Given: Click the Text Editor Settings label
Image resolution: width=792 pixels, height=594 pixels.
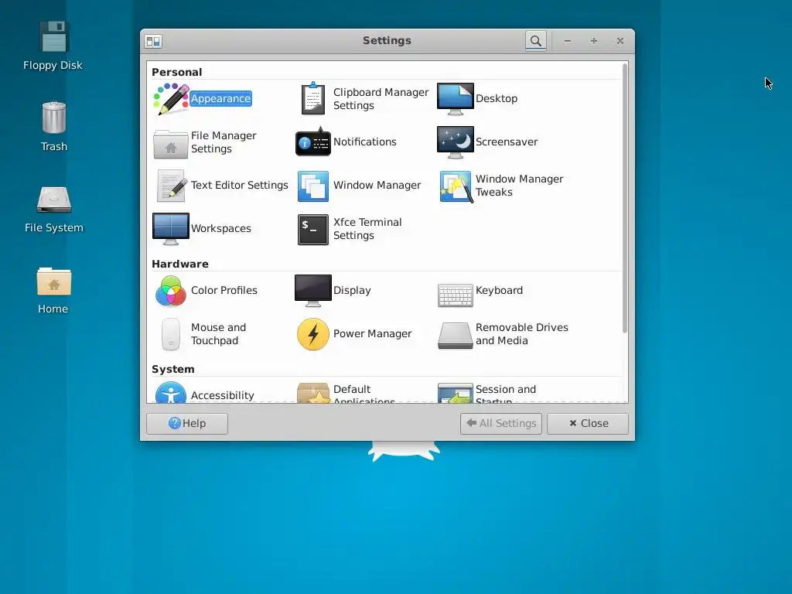Looking at the screenshot, I should coord(240,186).
